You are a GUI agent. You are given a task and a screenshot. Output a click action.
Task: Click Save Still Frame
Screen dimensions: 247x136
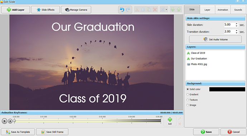click(52, 132)
